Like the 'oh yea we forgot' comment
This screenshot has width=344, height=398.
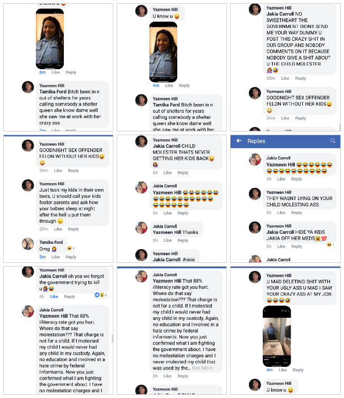(54, 297)
